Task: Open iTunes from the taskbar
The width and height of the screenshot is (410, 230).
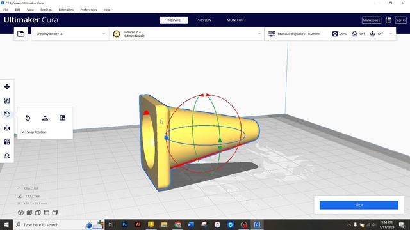Action: click(217, 224)
